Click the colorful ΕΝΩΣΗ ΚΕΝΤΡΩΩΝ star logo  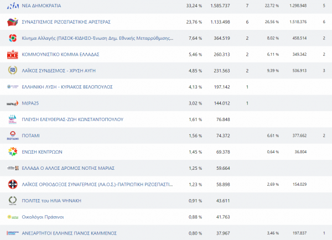click(12, 152)
